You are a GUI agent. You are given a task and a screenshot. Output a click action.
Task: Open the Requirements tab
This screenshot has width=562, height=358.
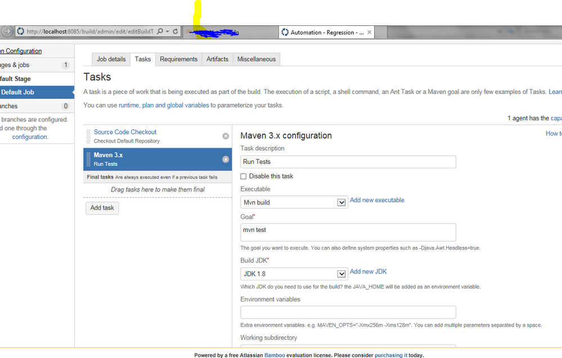coord(178,59)
